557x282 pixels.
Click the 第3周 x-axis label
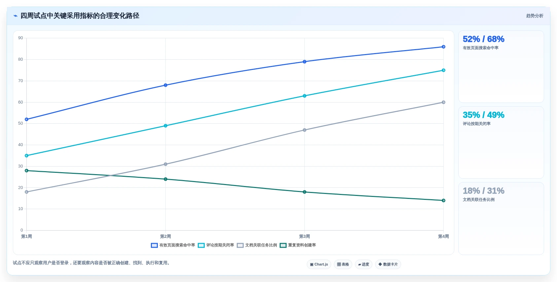click(304, 236)
